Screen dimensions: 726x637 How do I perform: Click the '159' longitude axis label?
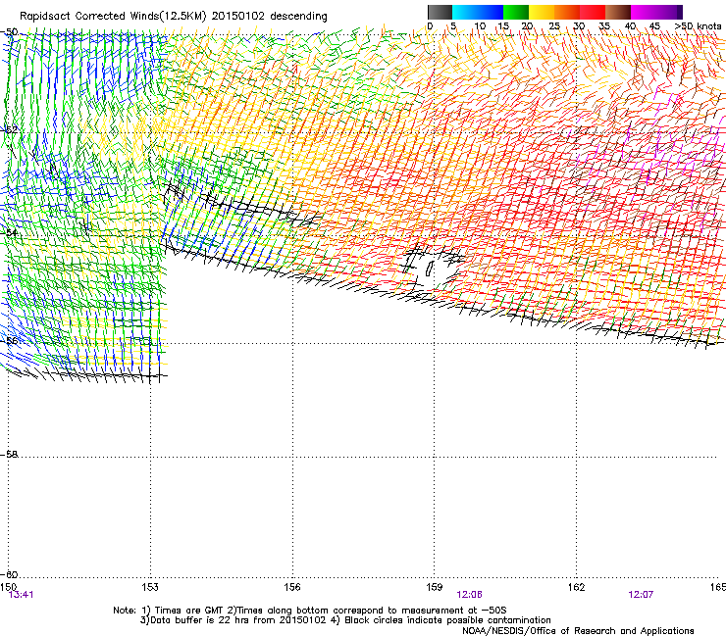[434, 587]
